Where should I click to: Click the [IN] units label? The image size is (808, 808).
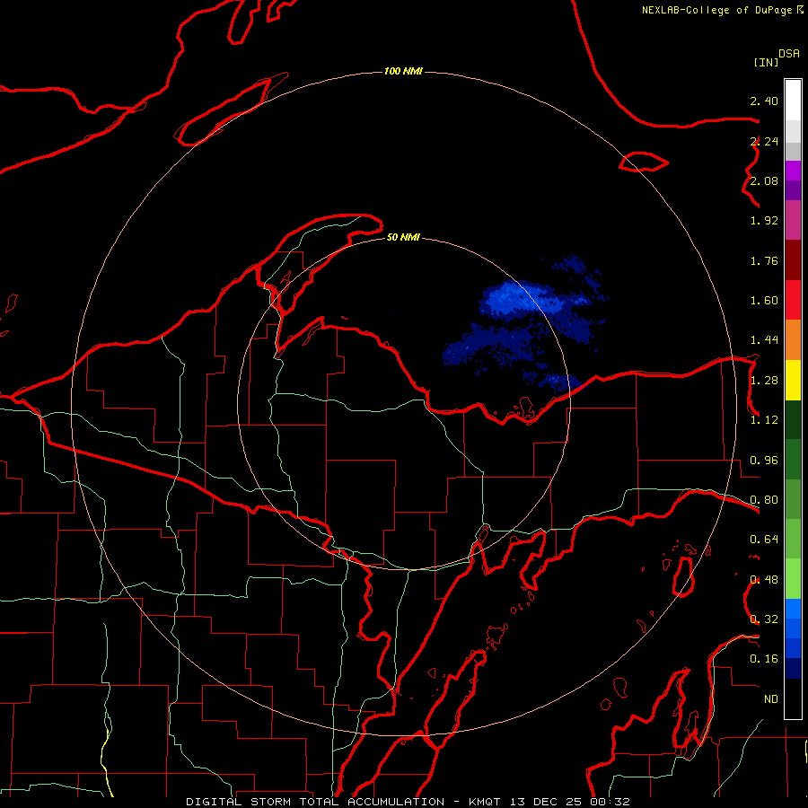point(766,62)
